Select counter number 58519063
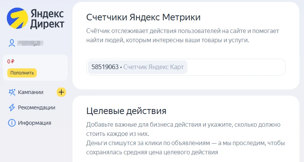 tap(105, 67)
